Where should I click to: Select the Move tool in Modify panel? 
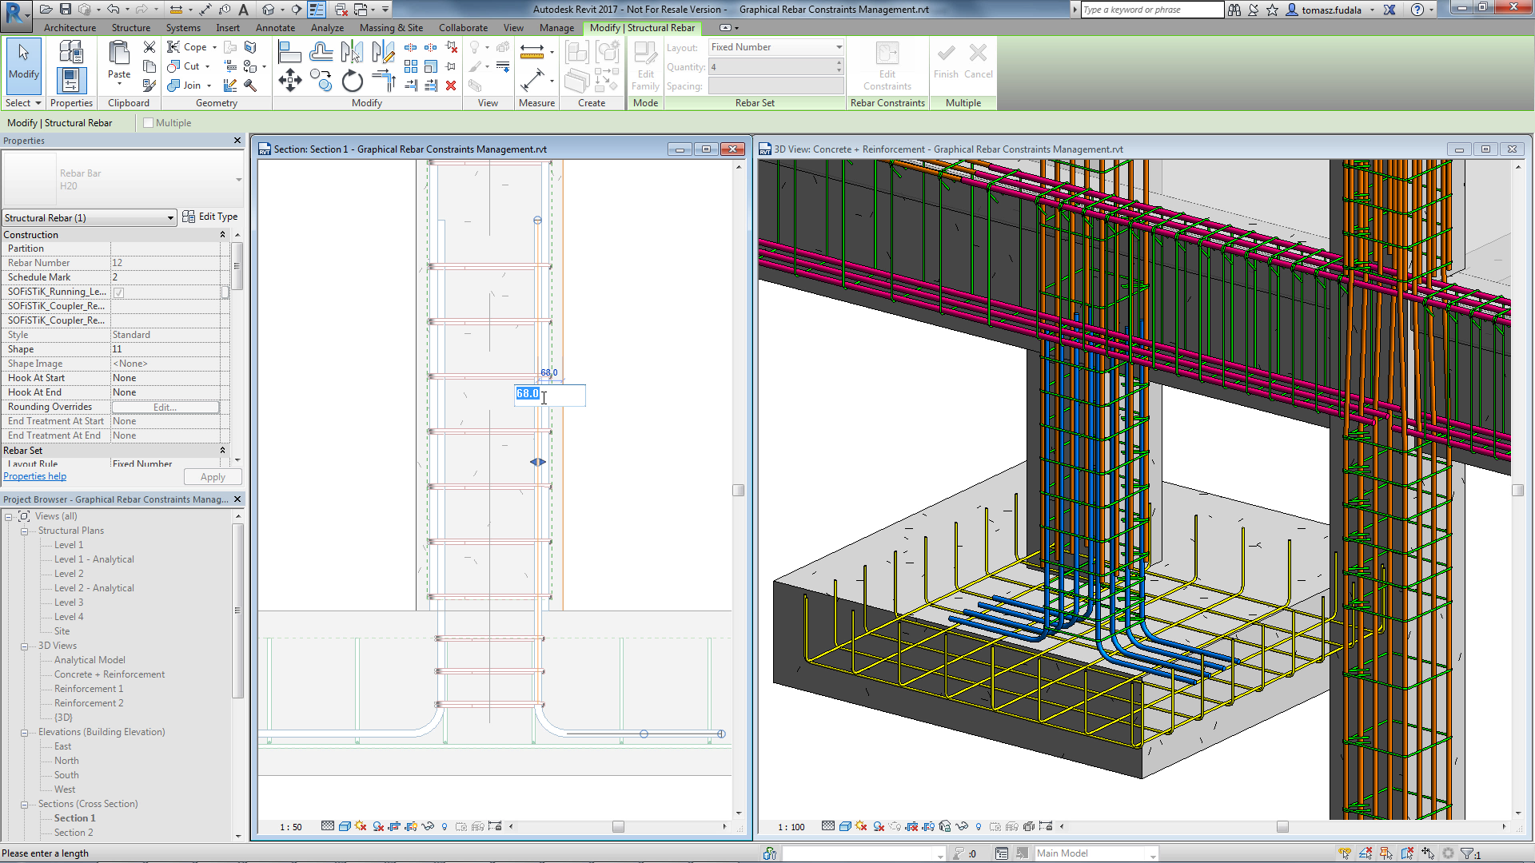pos(290,84)
